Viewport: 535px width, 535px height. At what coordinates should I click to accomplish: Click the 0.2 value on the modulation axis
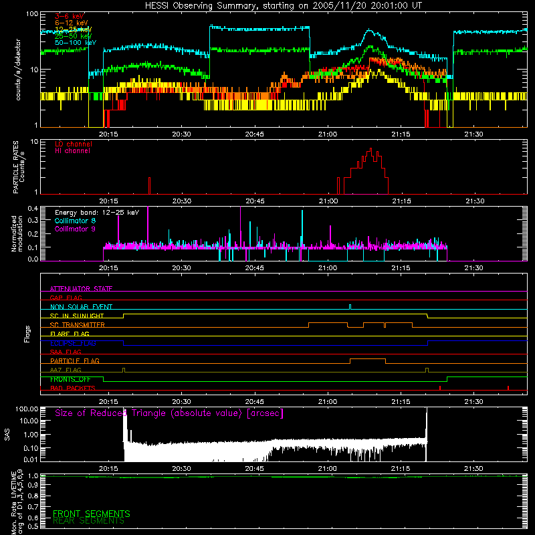33,234
